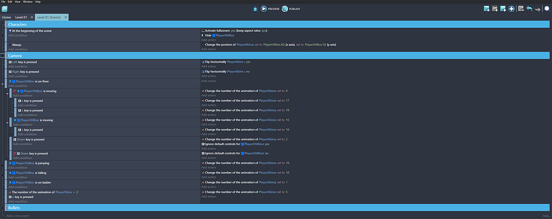Expand the Characters first event arrow on left margin
Viewport: 552px width, 219px height.
pyautogui.click(x=3, y=35)
